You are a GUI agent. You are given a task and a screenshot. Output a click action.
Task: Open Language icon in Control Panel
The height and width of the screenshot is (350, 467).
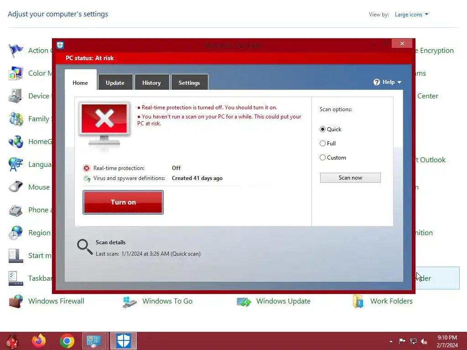click(16, 164)
